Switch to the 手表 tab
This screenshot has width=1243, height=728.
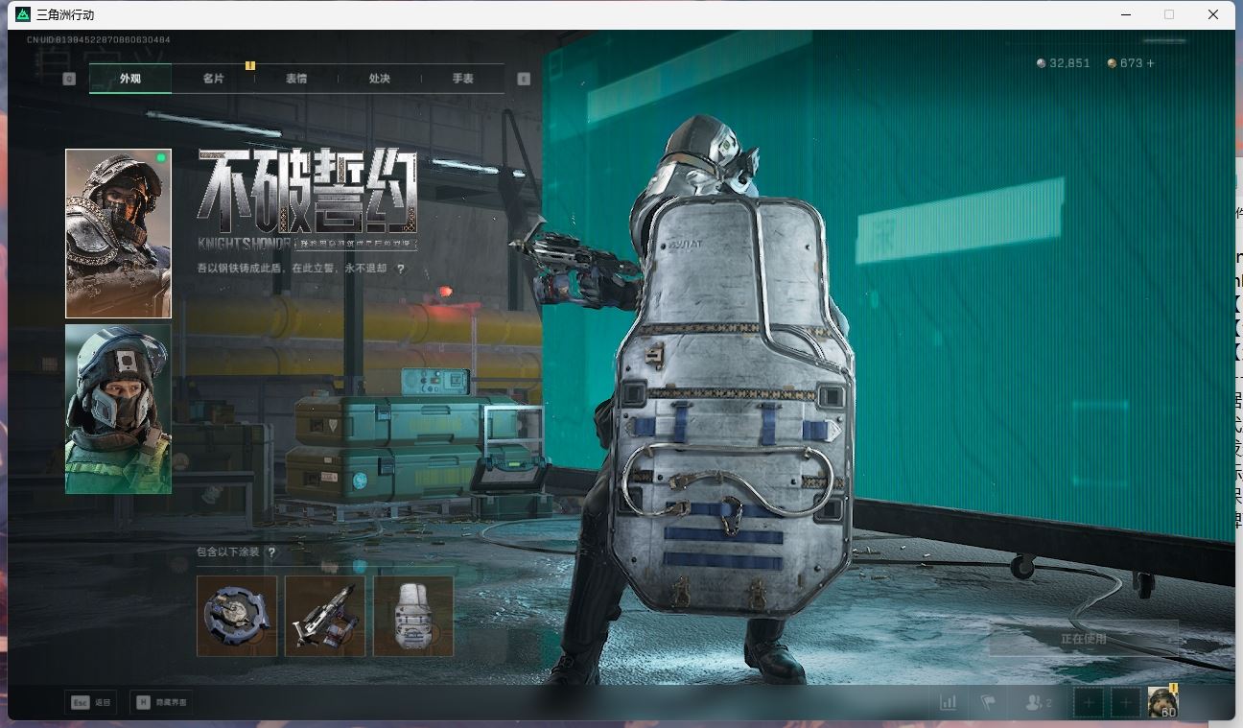tap(460, 79)
